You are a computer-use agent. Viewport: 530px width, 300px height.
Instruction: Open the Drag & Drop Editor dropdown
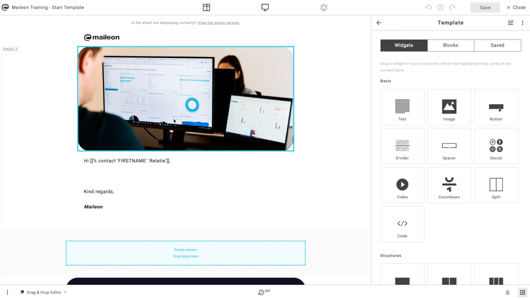pyautogui.click(x=43, y=292)
